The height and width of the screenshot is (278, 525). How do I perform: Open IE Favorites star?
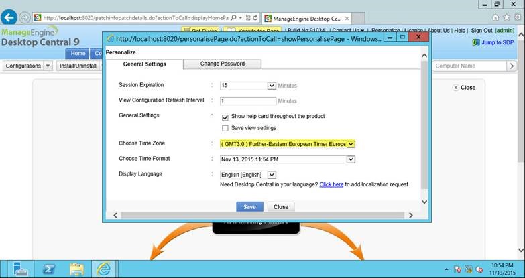point(507,17)
